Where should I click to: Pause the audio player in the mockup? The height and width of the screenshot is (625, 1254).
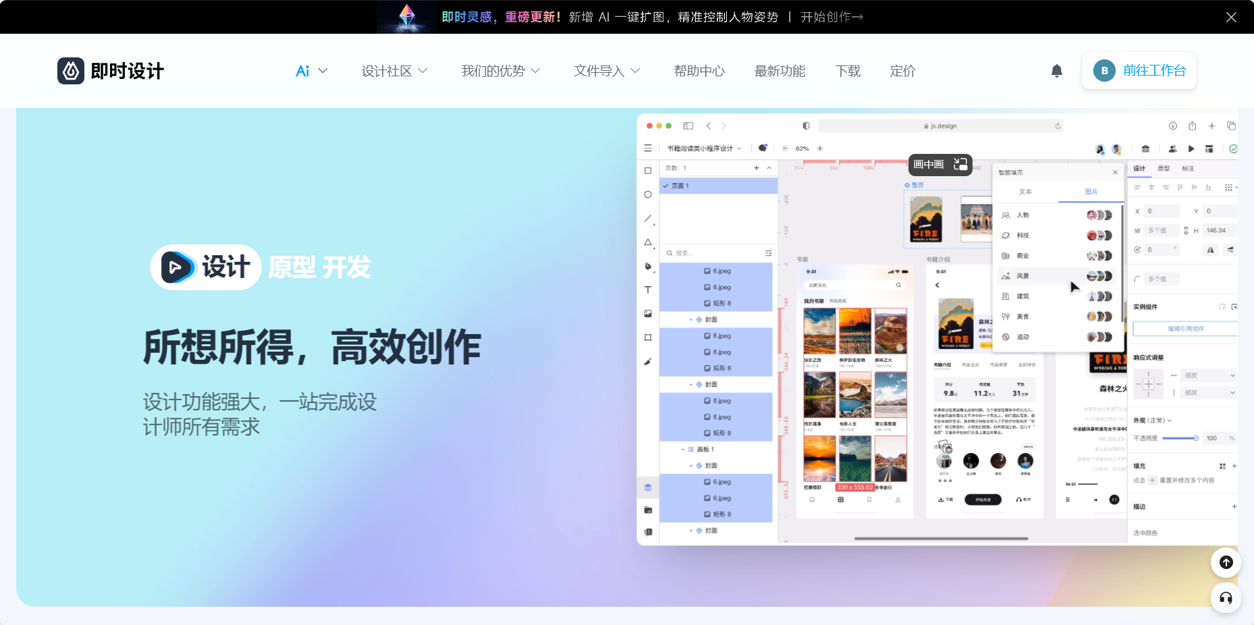pos(1114,499)
